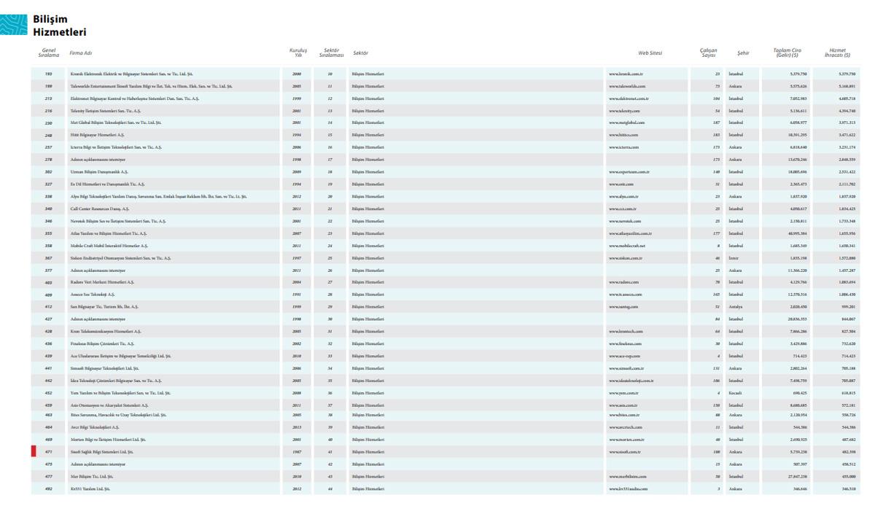Open the www.mobilecraft.net link
The width and height of the screenshot is (875, 506).
627,246
